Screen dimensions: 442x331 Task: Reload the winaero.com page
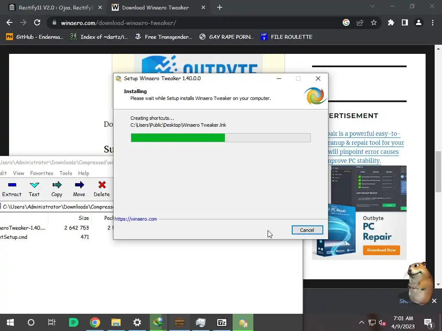point(37,22)
